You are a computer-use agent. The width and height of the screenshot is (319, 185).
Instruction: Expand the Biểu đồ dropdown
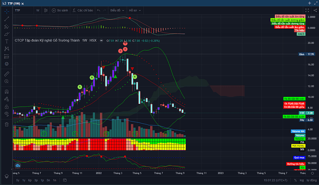pyautogui.click(x=117, y=10)
